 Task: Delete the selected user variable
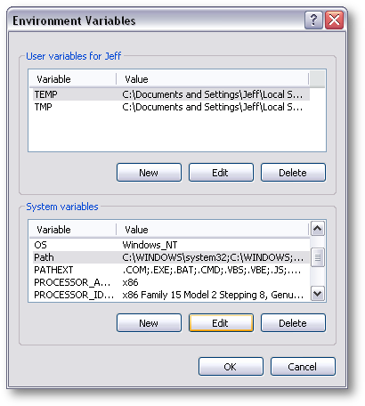click(x=293, y=173)
